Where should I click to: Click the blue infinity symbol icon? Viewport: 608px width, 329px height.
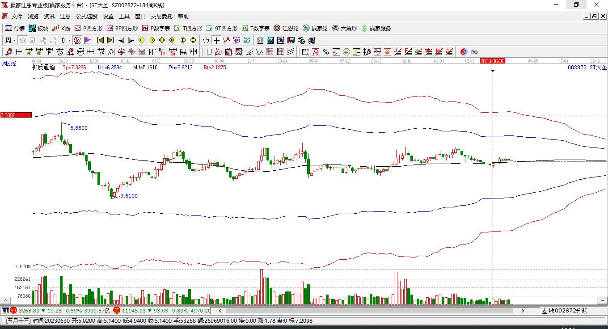(x=474, y=52)
